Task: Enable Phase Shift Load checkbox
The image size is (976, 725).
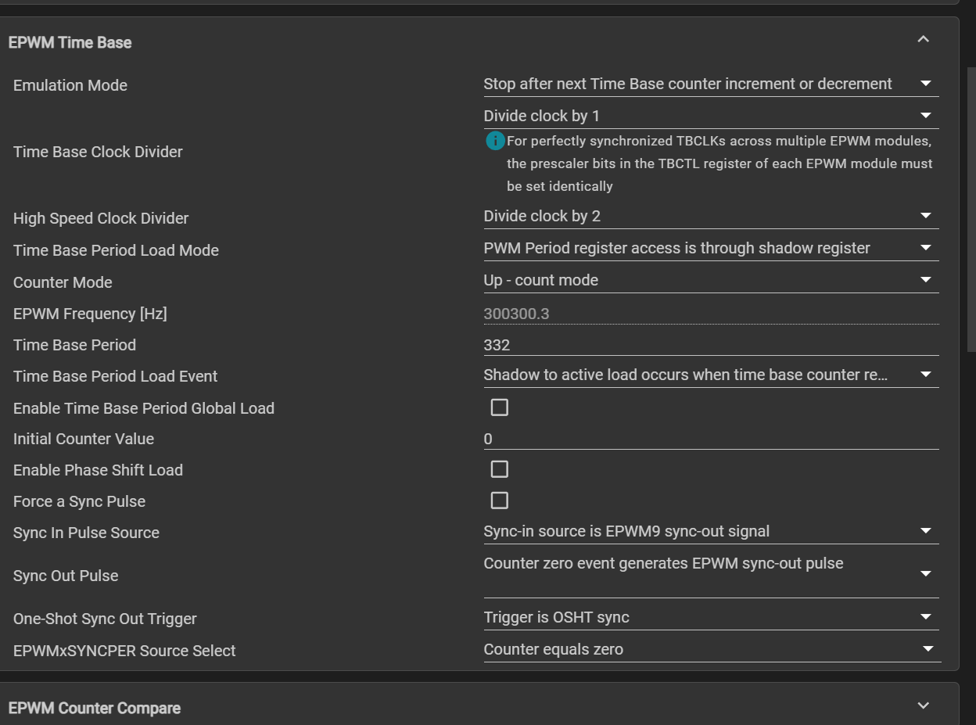Action: (x=499, y=469)
